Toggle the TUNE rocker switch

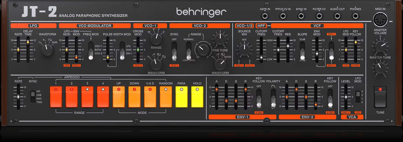380,97
